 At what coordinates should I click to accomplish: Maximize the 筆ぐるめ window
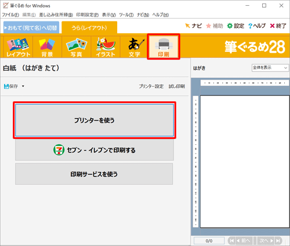pos(264,6)
